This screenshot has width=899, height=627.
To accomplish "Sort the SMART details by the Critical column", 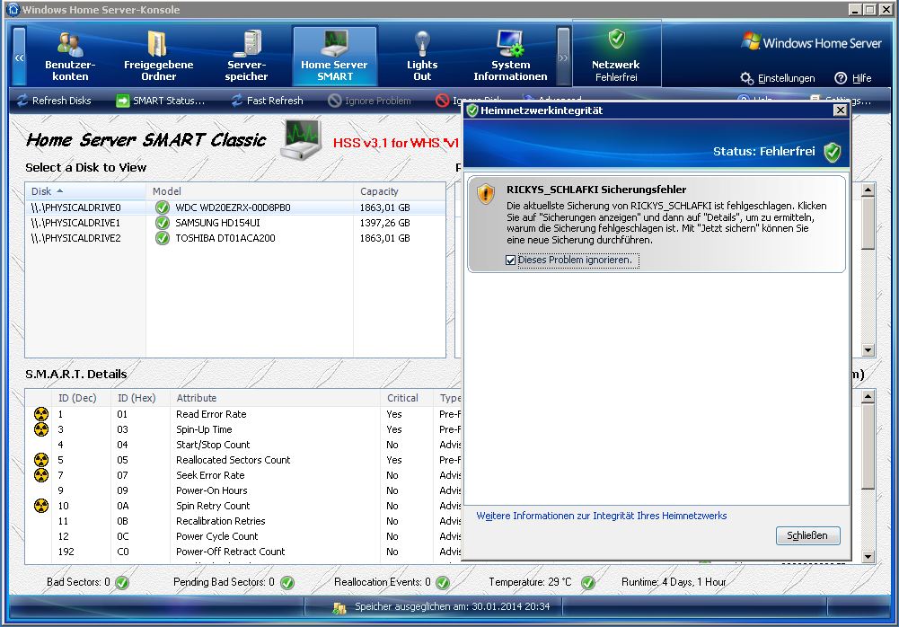I will point(406,398).
